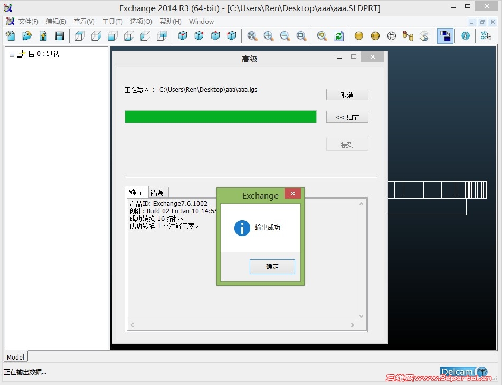The height and width of the screenshot is (385, 502).
Task: Click the stacked surfaces toolbar icon
Action: (x=424, y=35)
